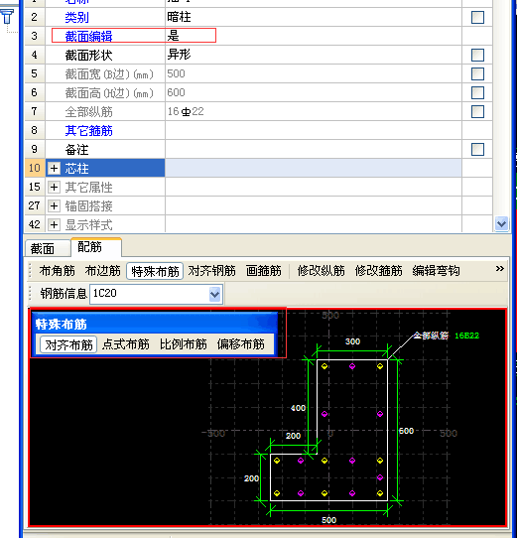This screenshot has height=538, width=517.
Task: Tick the checkbox in the 备注 row
Action: (x=477, y=150)
